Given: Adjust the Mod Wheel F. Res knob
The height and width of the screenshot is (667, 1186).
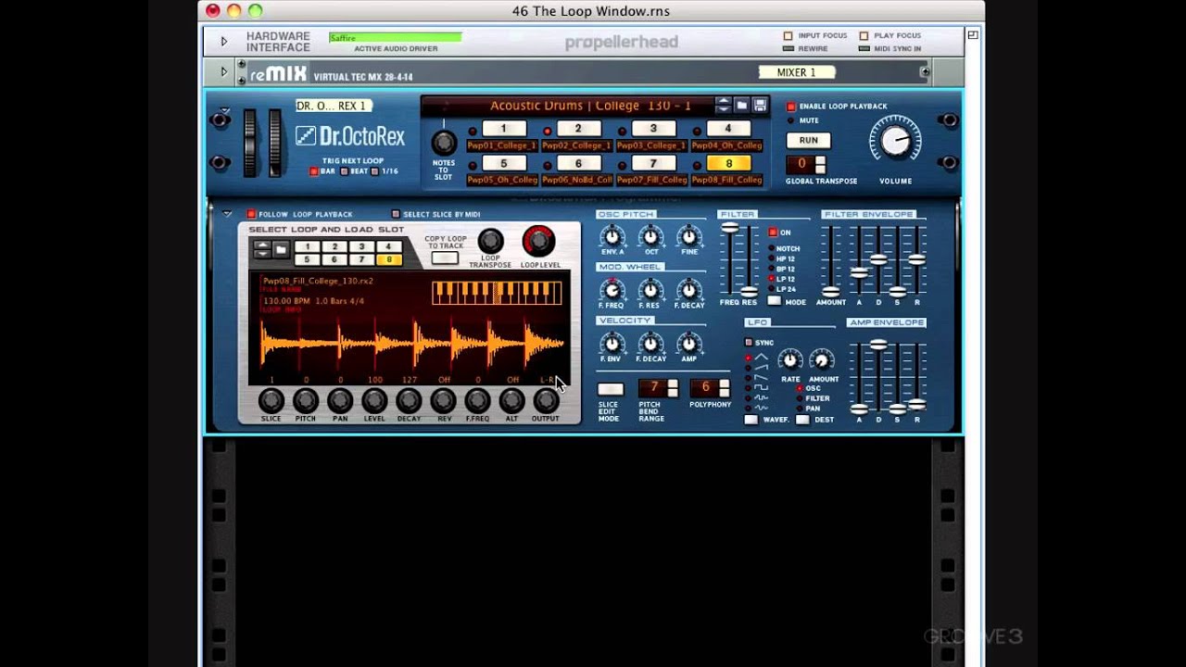Looking at the screenshot, I should [x=650, y=291].
